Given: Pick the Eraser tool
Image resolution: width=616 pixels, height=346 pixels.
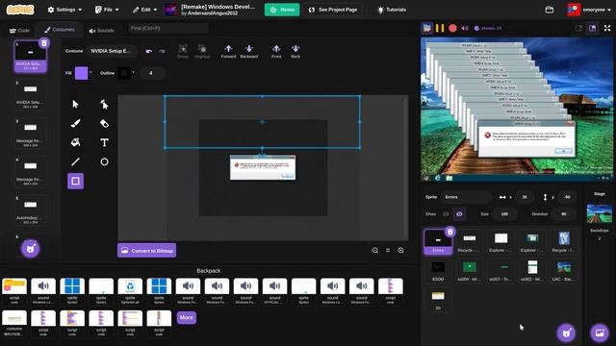Looking at the screenshot, I should click(x=104, y=123).
